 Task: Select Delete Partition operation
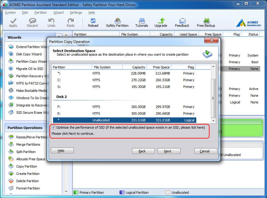24,181
